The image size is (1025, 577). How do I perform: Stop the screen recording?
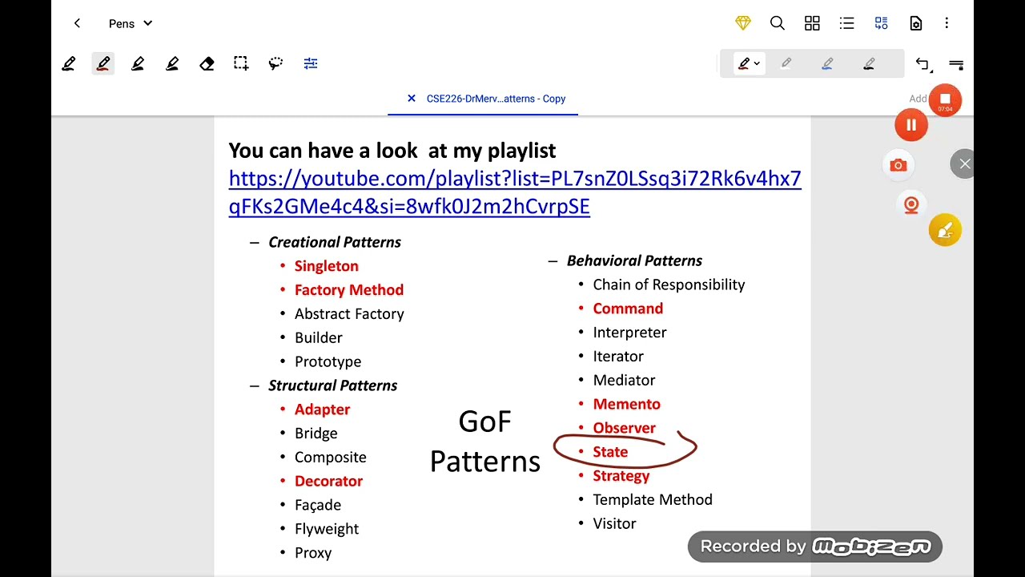(x=945, y=100)
